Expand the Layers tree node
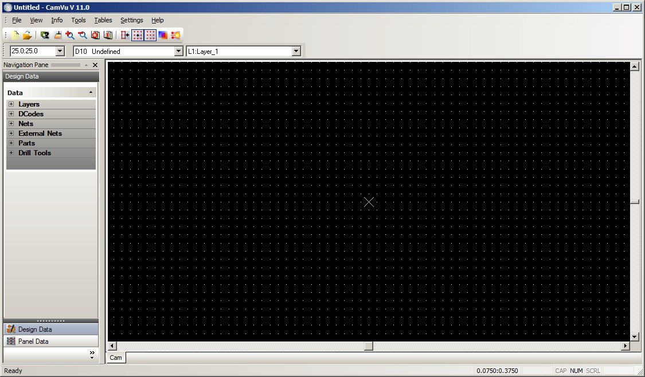The height and width of the screenshot is (377, 645). coord(11,104)
